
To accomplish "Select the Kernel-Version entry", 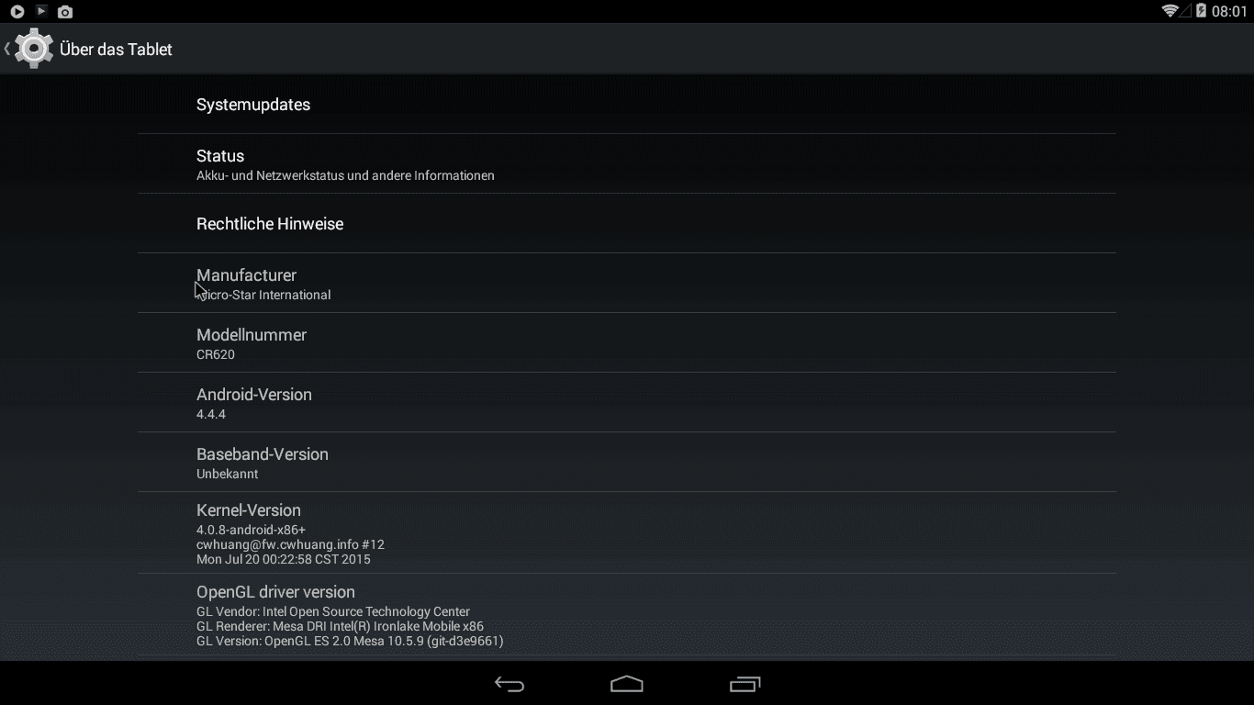I will pos(627,533).
